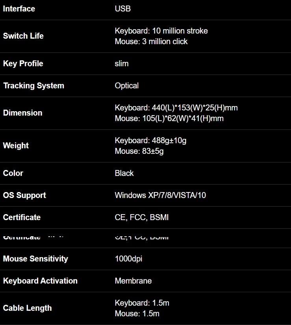
Task: Click the Switch Life label
Action: [23, 36]
